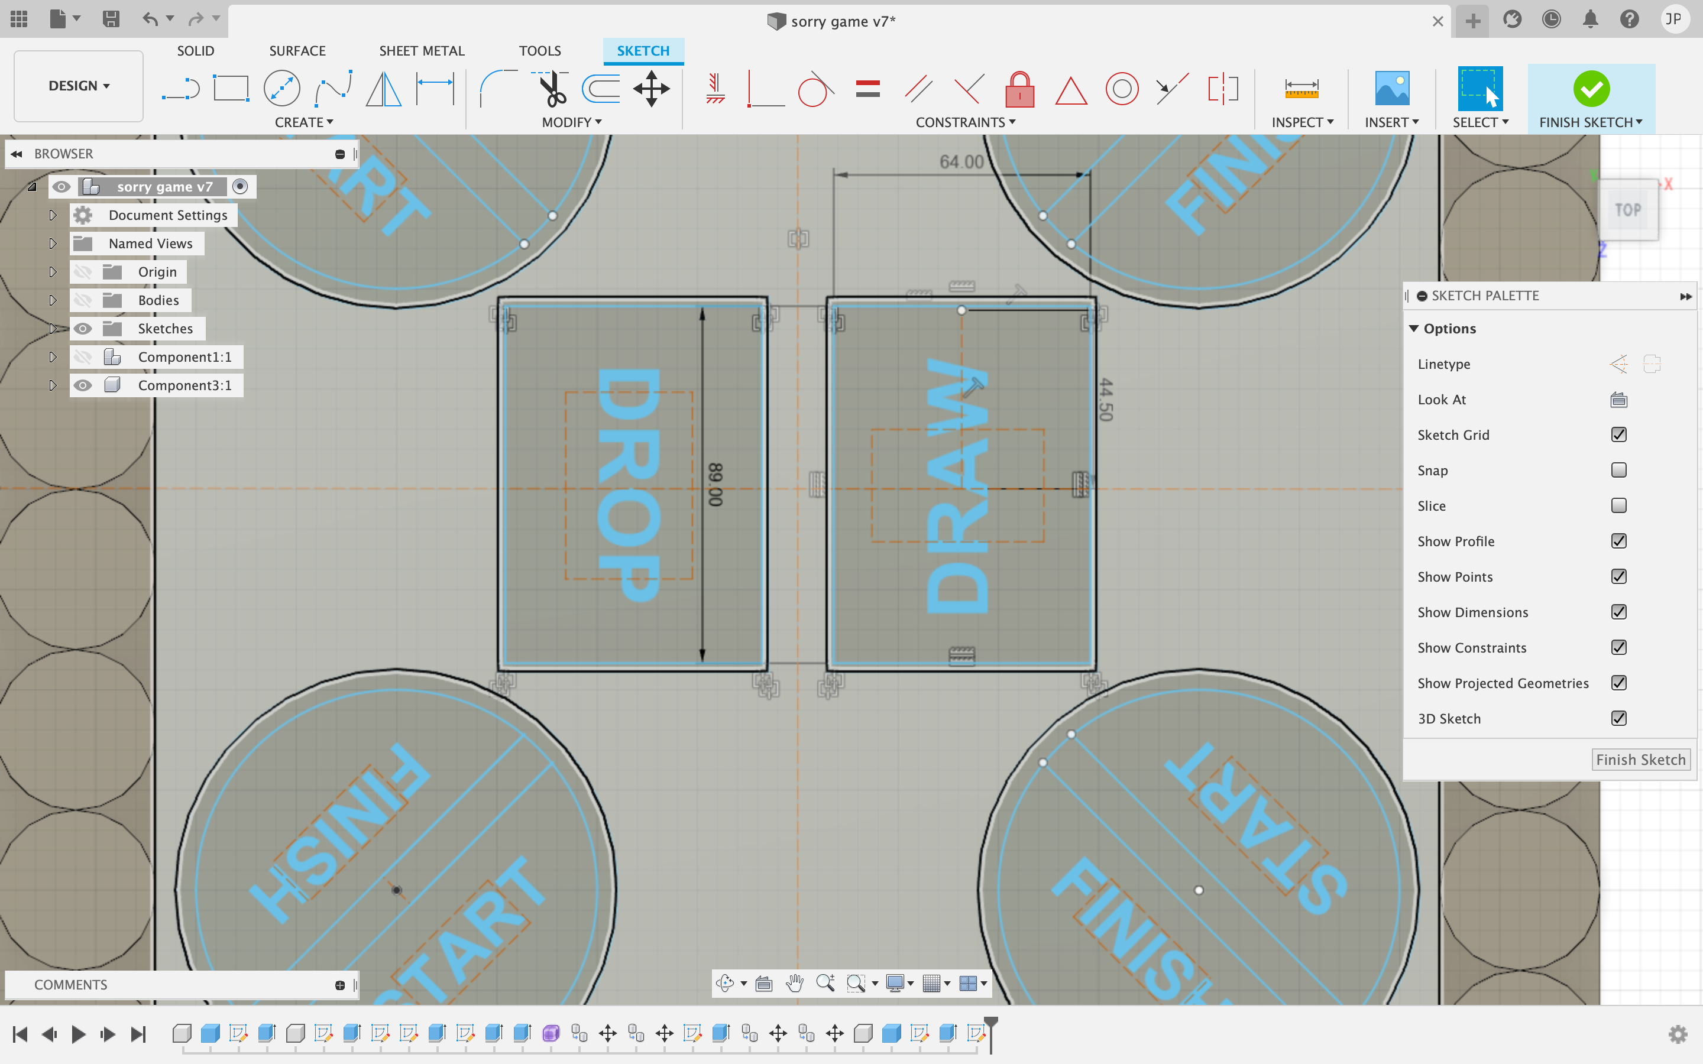The width and height of the screenshot is (1703, 1064).
Task: Apply the Fix/Unfix lock constraint
Action: point(1019,89)
